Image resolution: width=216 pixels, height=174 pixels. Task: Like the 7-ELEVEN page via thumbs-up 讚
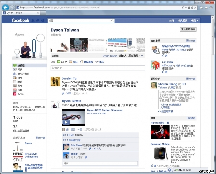[x=164, y=72]
